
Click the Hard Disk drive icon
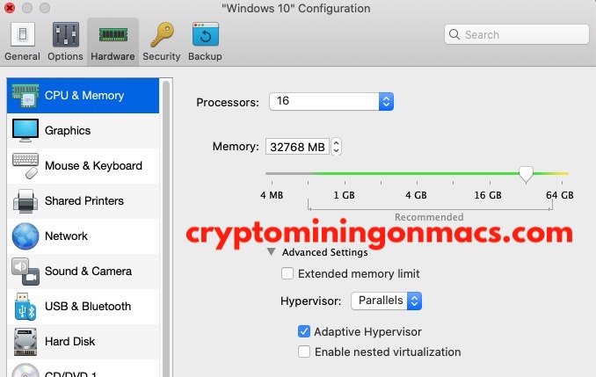point(25,342)
